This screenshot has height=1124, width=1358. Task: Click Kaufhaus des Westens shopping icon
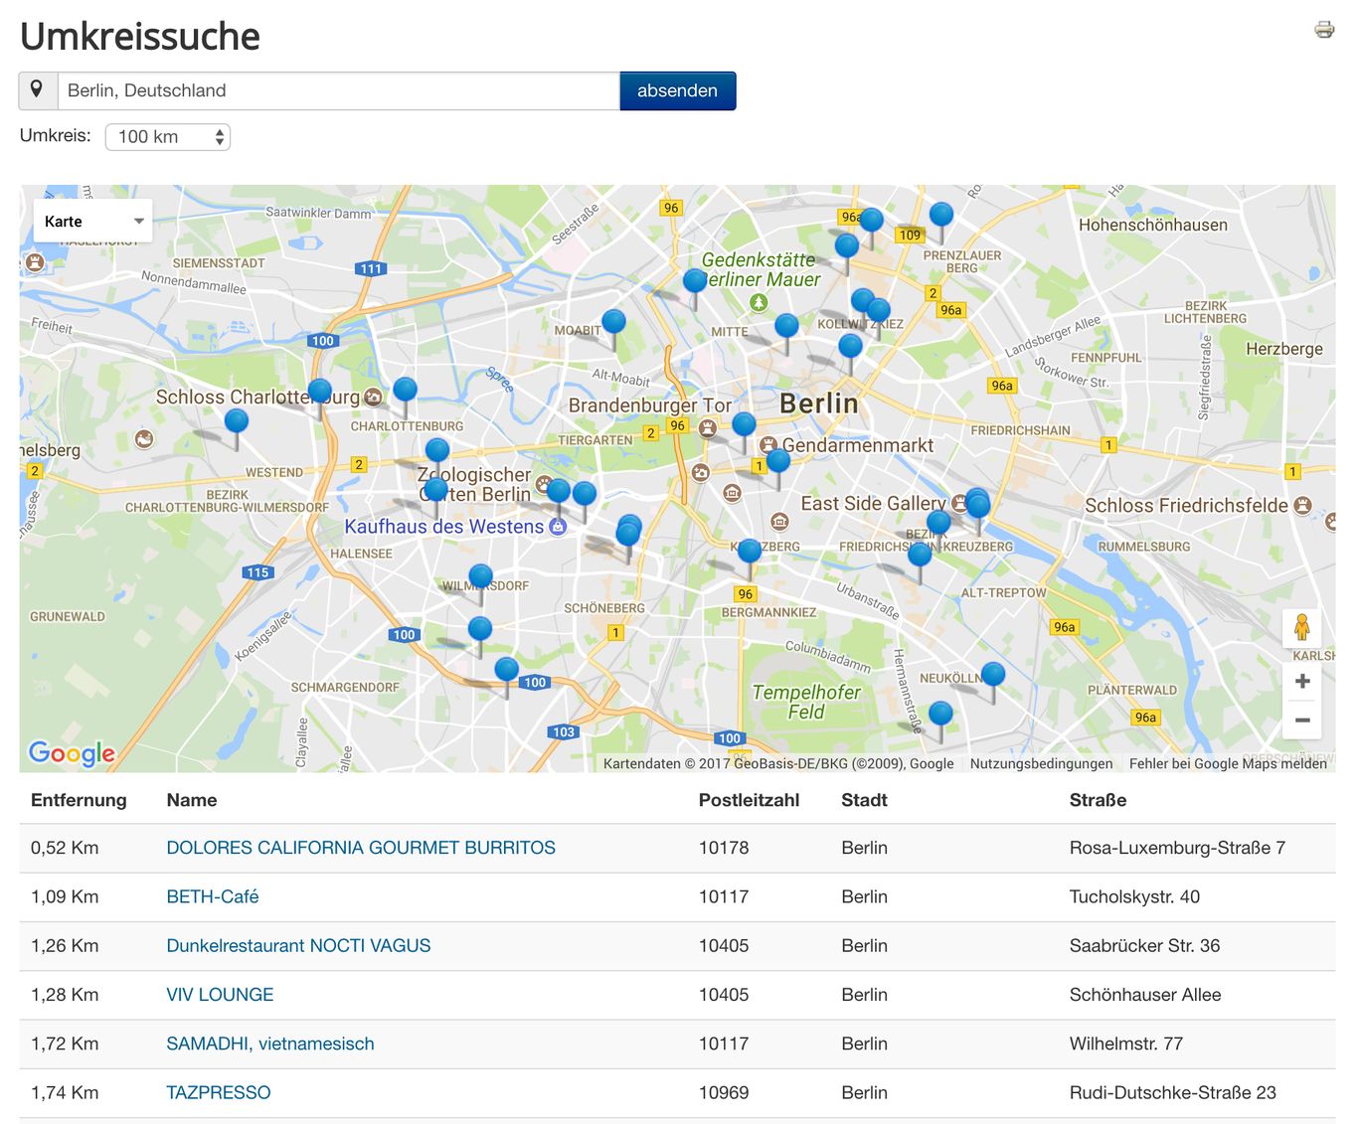[x=558, y=527]
